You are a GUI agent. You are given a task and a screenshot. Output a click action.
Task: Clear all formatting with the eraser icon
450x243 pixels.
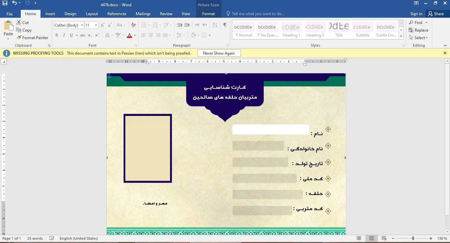(133, 25)
